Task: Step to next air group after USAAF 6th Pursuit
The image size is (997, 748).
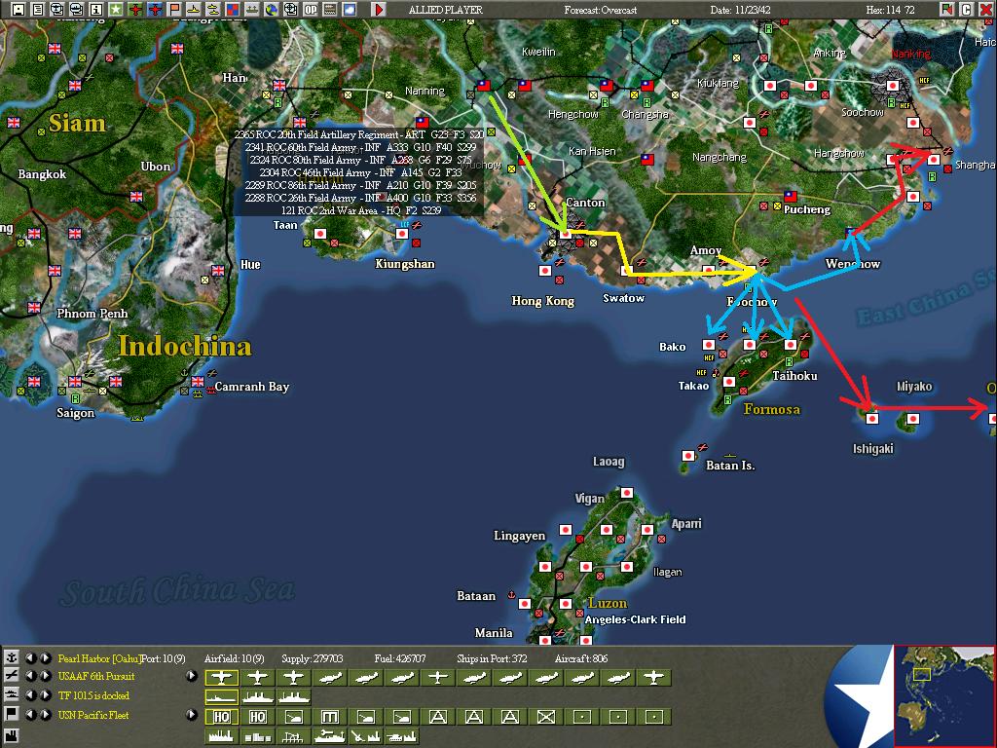Action: click(45, 676)
